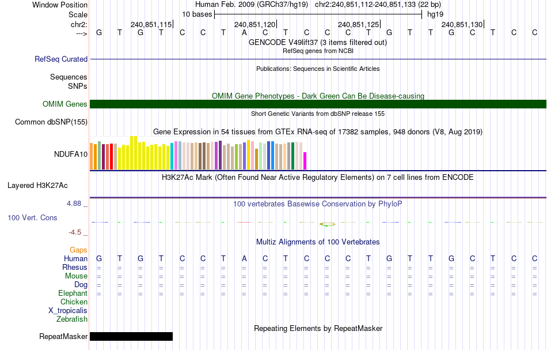Click the Mouse species label
Viewport: 547px width, 350px height.
pos(76,276)
